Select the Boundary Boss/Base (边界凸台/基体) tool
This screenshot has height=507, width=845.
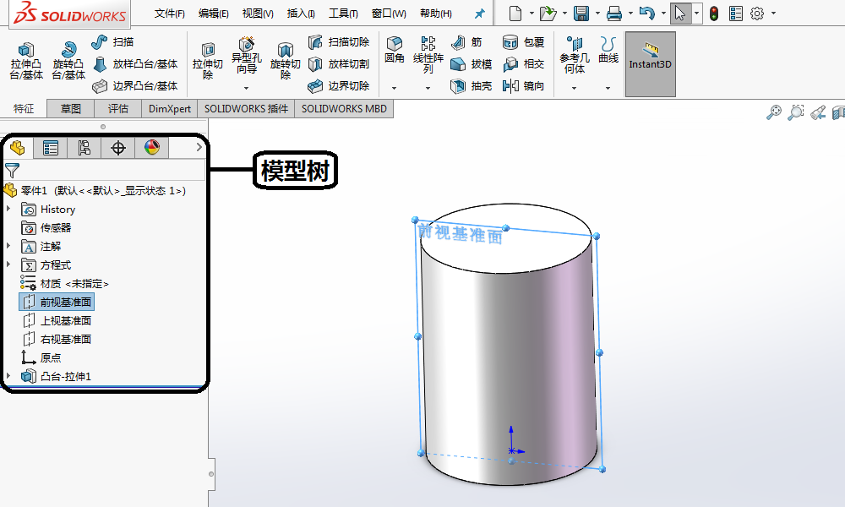click(134, 85)
